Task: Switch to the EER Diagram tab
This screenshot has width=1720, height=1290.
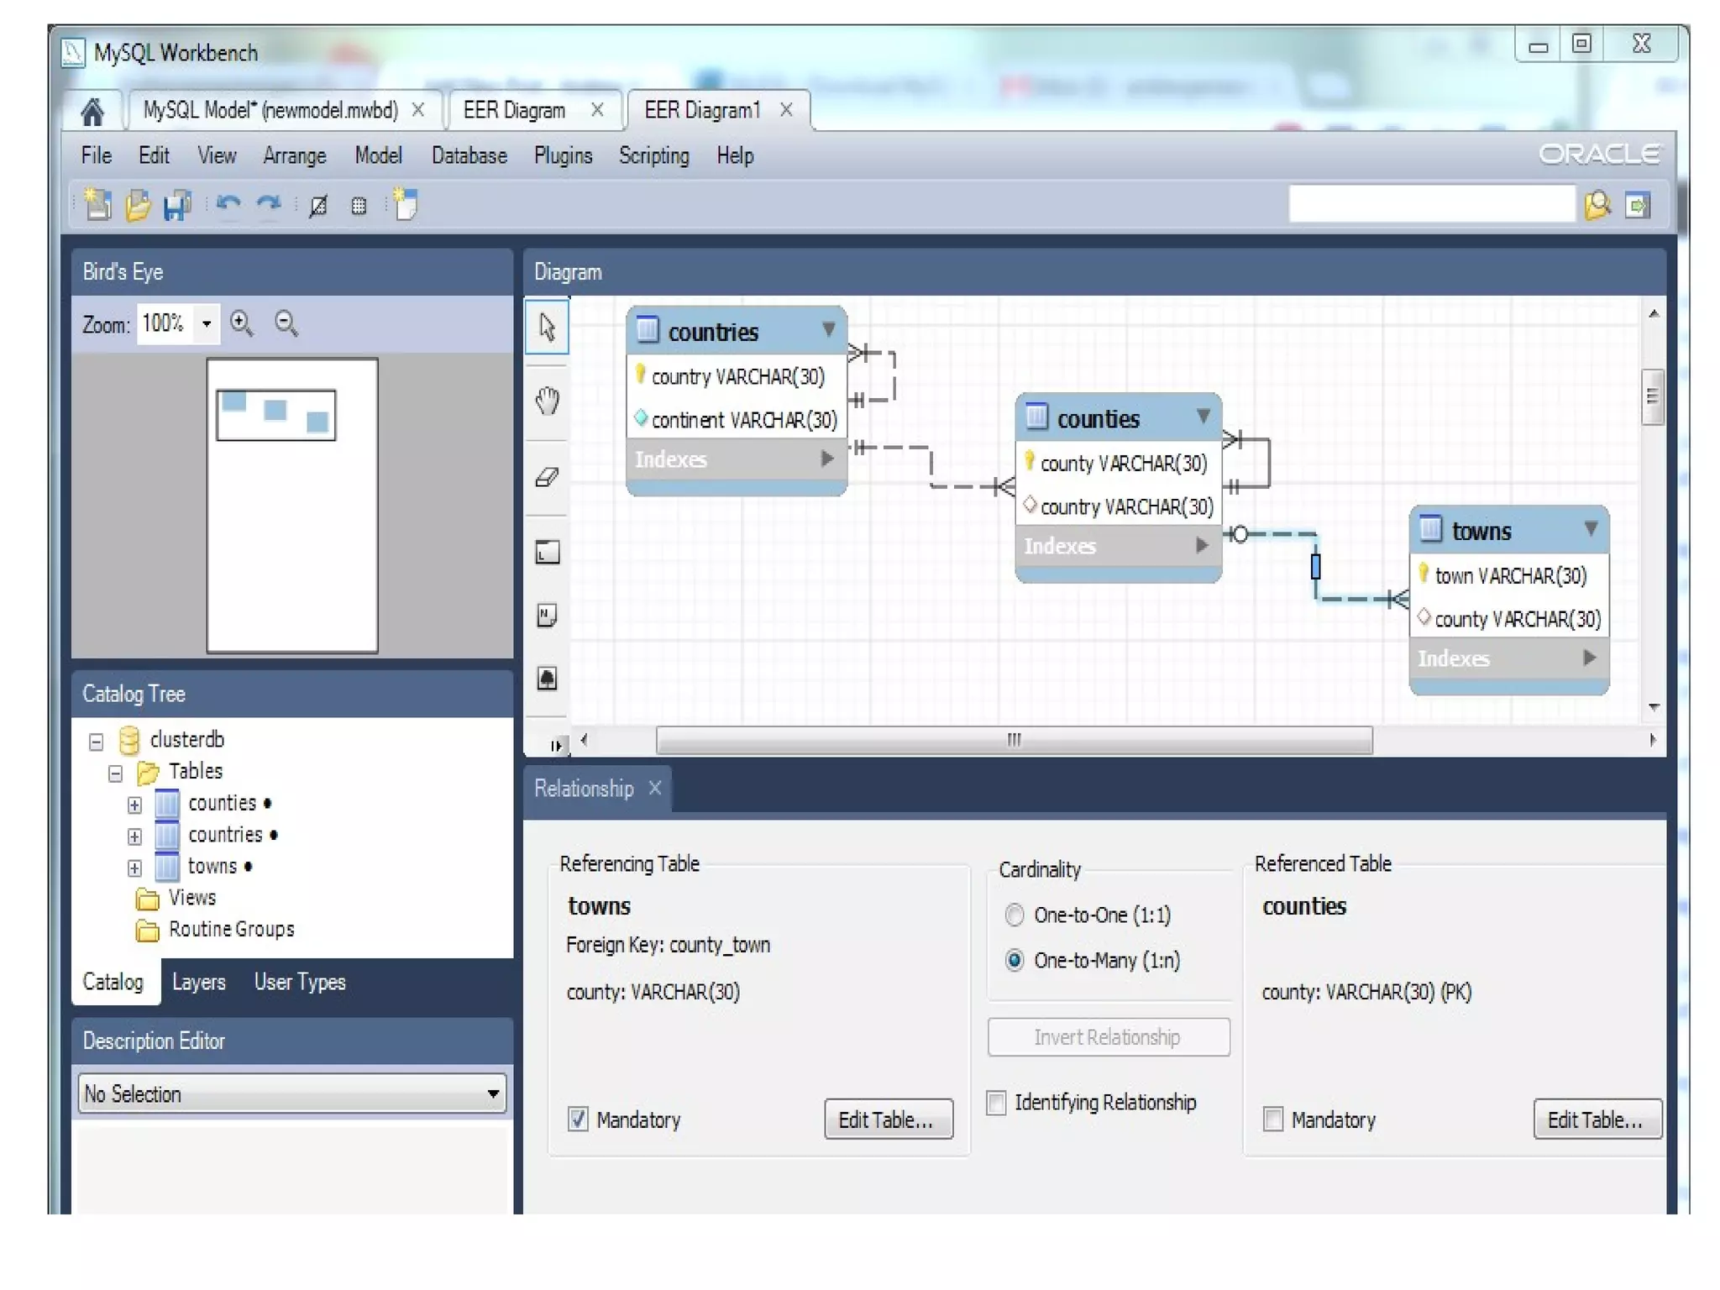Action: 514,110
